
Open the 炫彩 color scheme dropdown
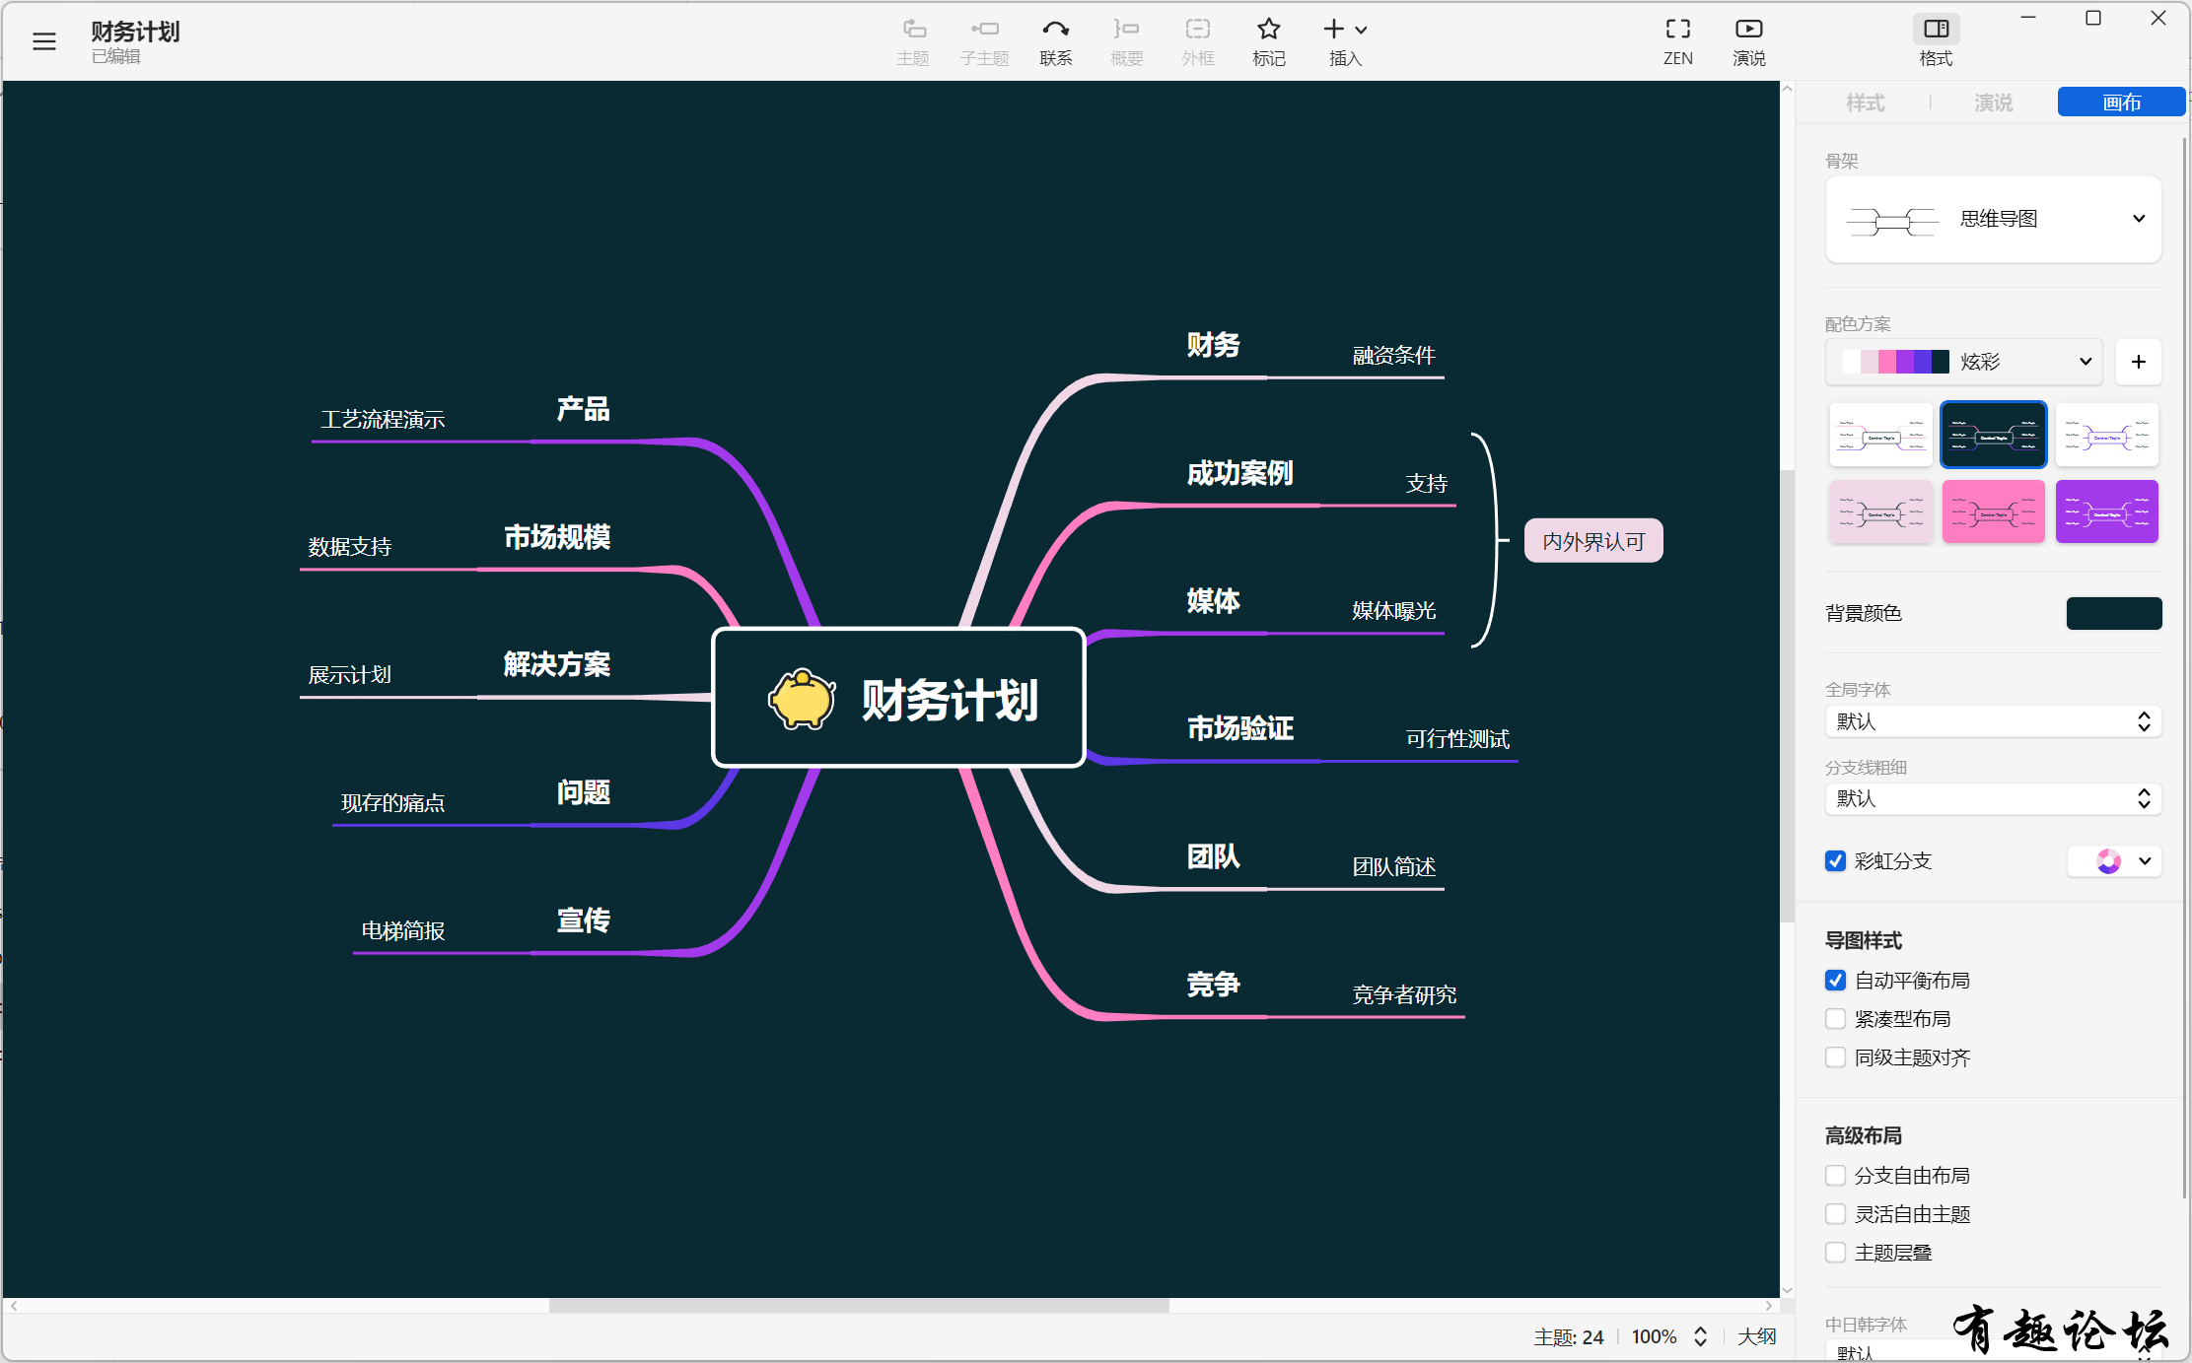pos(1964,362)
